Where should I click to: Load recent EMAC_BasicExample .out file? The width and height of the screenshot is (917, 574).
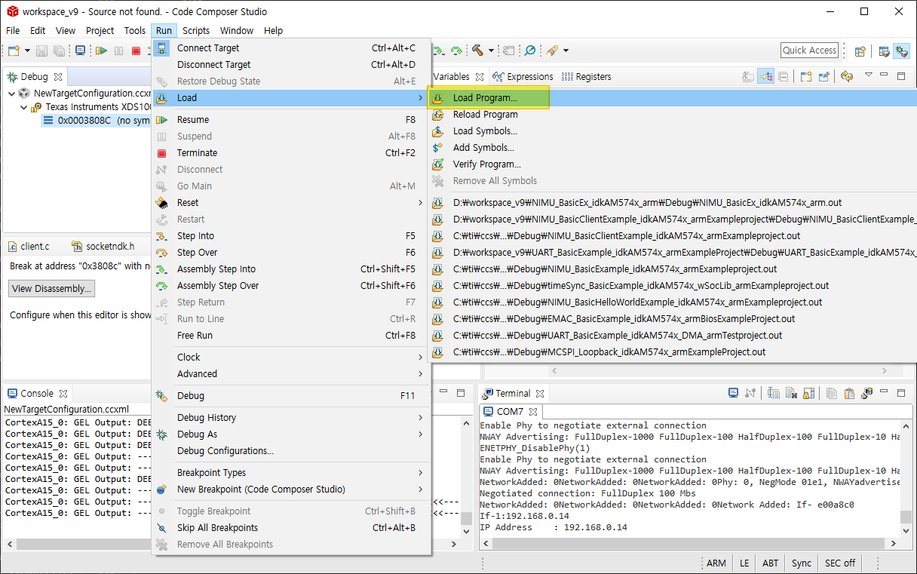(673, 319)
